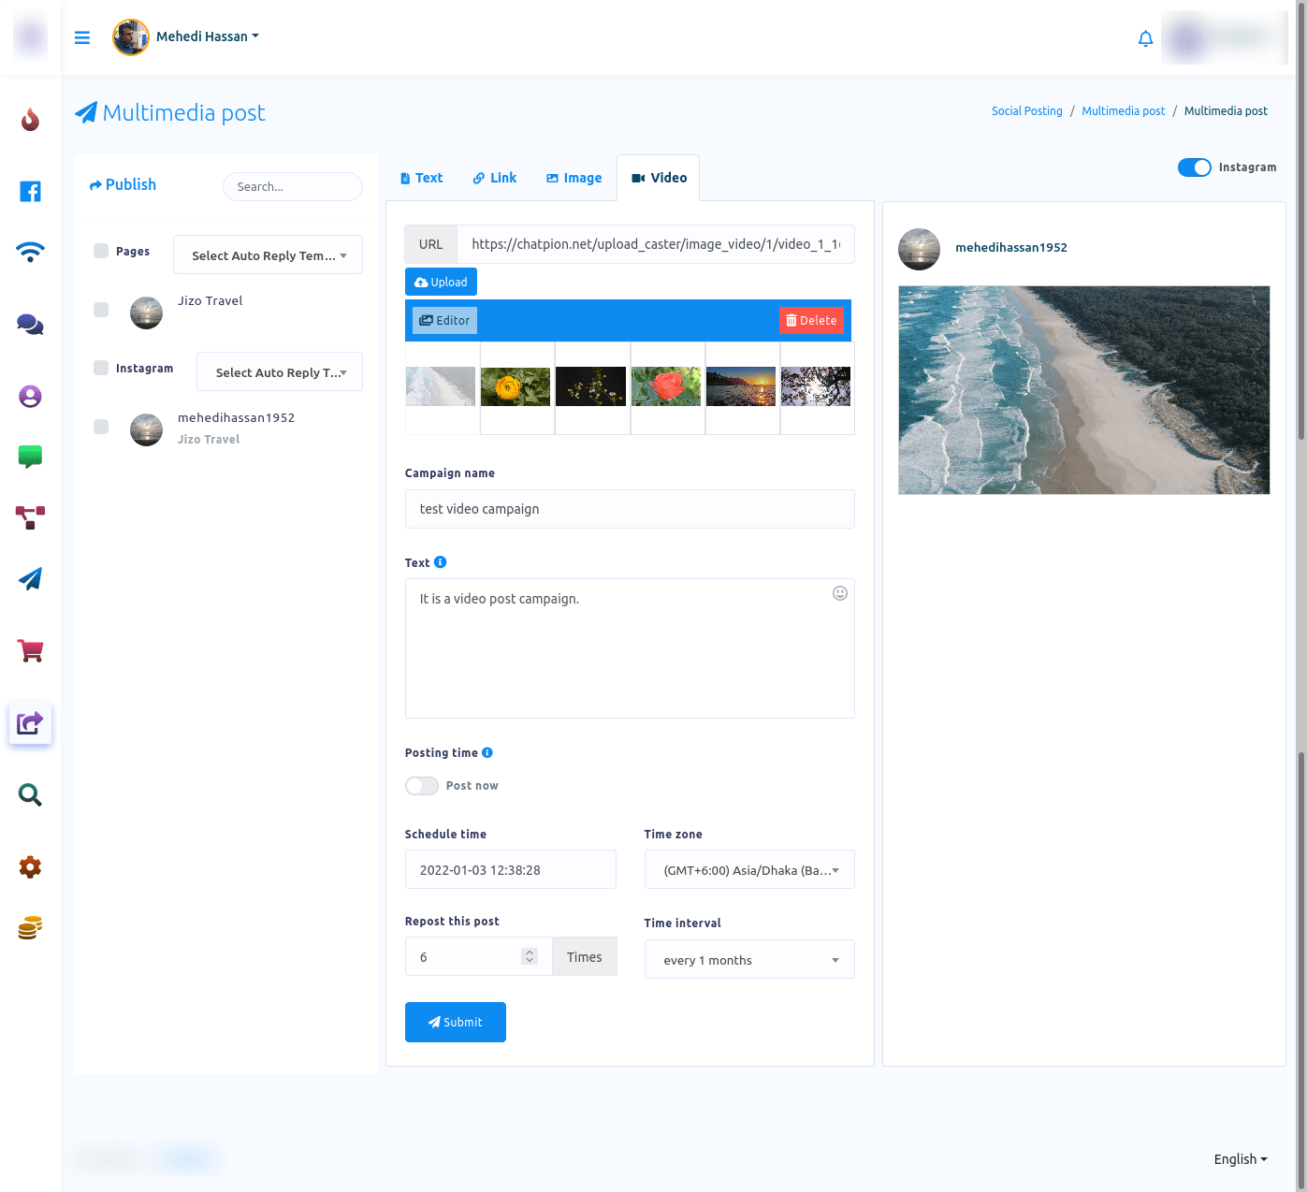Click the hamburger menu icon

point(82,37)
